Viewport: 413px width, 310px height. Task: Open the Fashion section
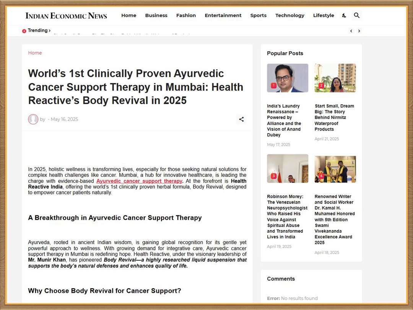click(186, 15)
